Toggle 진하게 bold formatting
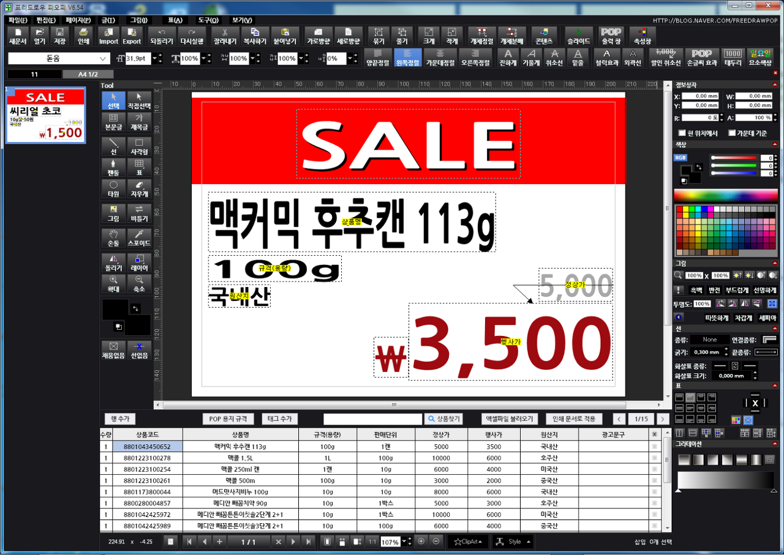The width and height of the screenshot is (784, 555). click(x=508, y=58)
